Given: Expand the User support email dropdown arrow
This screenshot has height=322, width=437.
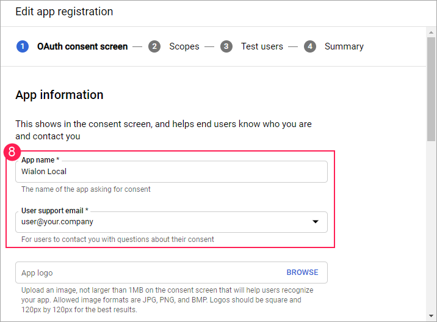Looking at the screenshot, I should tap(316, 222).
